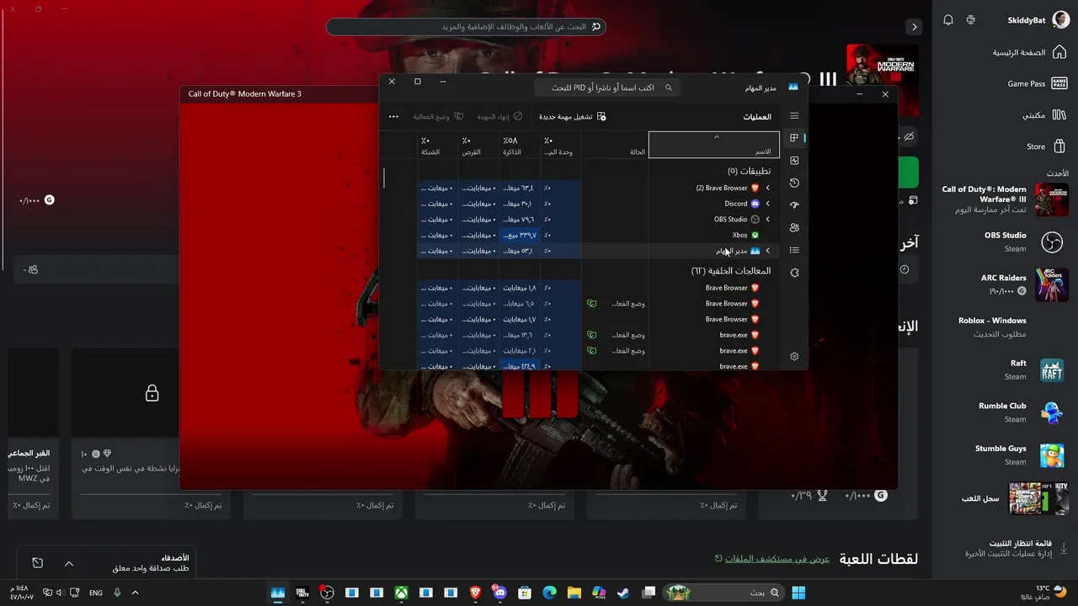Screen dimensions: 1078x606
Task: Click the Windows Start button
Action: pyautogui.click(x=798, y=593)
